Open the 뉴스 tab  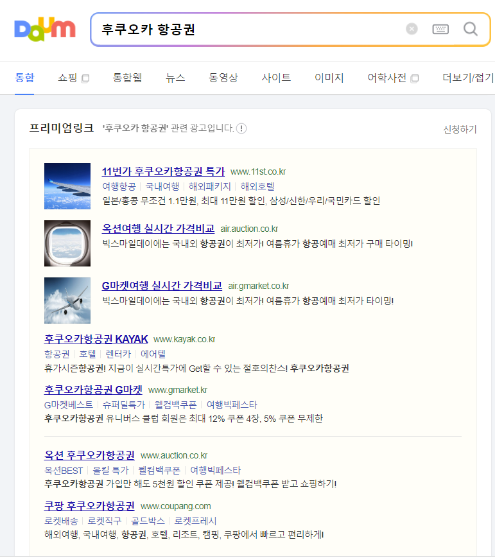click(175, 78)
